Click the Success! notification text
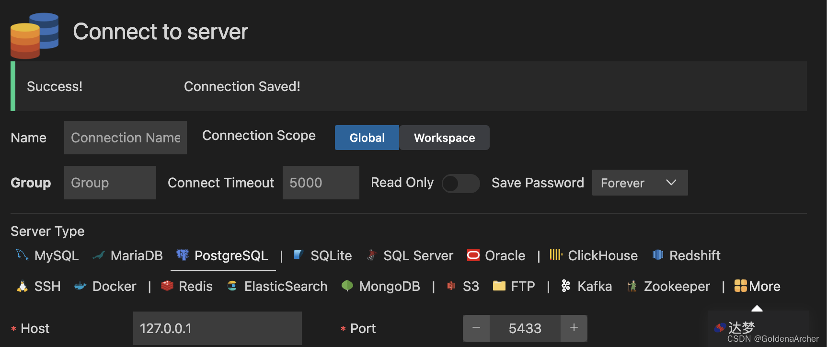 point(55,86)
